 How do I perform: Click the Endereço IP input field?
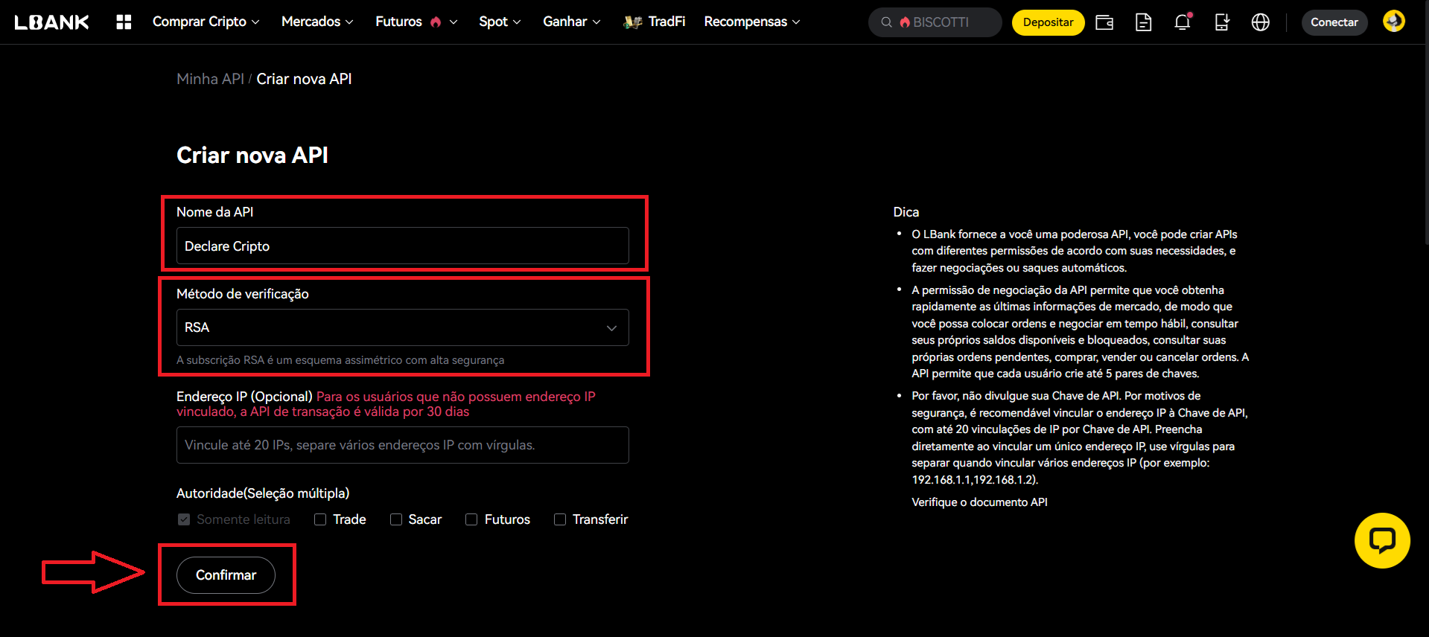click(x=403, y=445)
